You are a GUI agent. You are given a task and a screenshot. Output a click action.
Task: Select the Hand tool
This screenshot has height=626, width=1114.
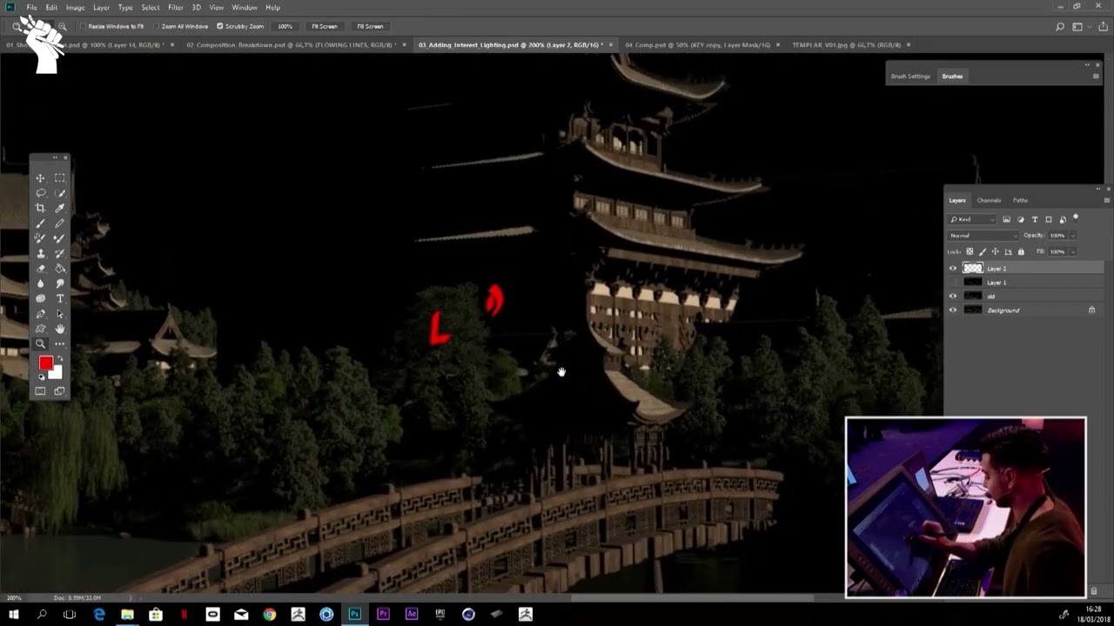[x=59, y=329]
